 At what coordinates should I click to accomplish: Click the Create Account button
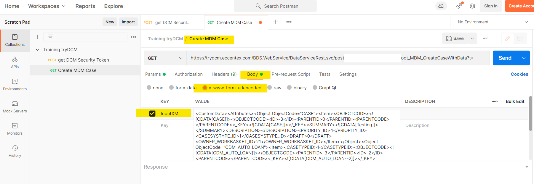pyautogui.click(x=519, y=6)
